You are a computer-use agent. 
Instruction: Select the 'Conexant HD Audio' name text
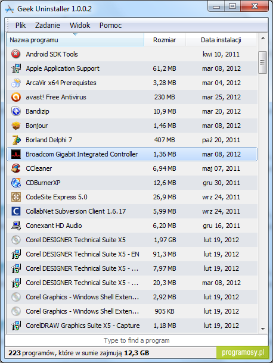54,226
